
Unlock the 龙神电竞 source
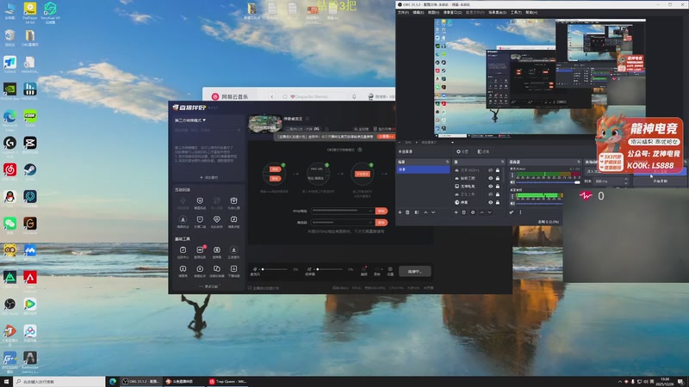498,186
